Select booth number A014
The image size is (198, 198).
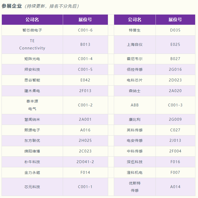pyautogui.click(x=175, y=187)
